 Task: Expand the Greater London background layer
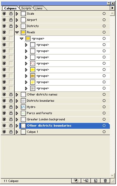tap(17, 119)
